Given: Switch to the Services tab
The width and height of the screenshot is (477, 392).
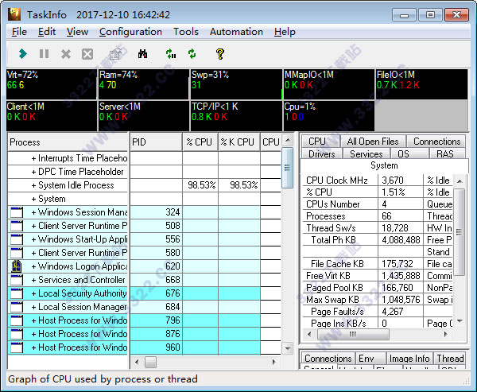Looking at the screenshot, I should [x=366, y=153].
